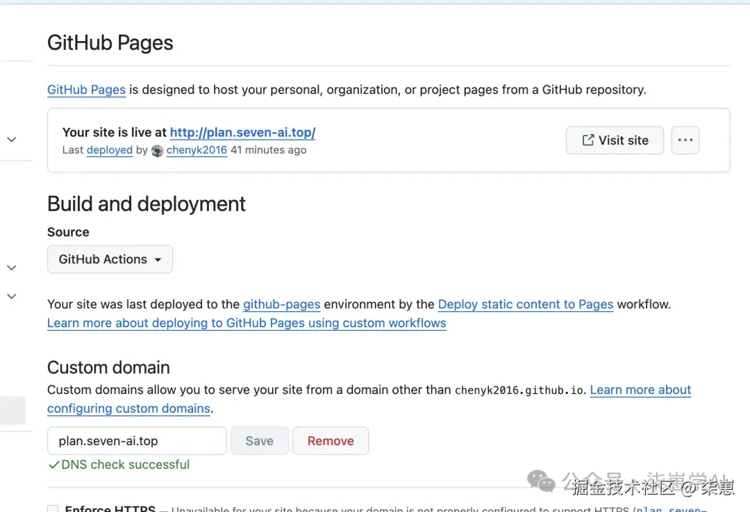Expand sidebar chevron beside the GitHub Actions dropdown
This screenshot has width=750, height=512.
(x=12, y=267)
